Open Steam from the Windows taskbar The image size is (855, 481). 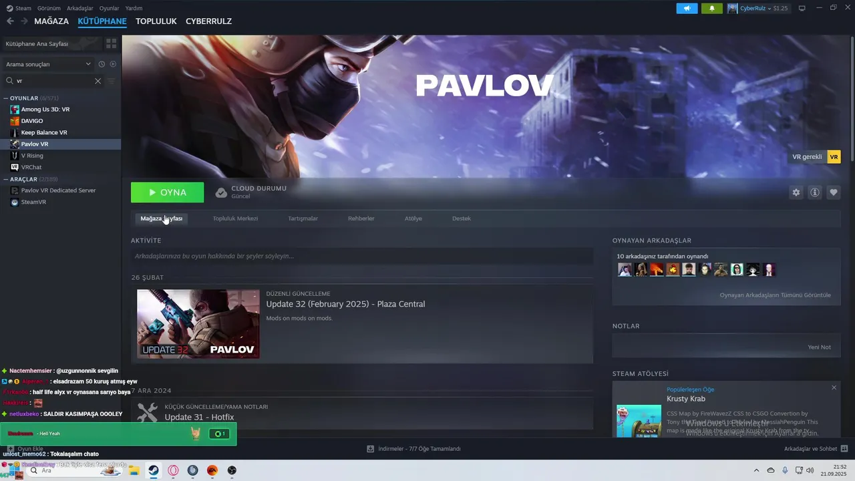pyautogui.click(x=154, y=470)
